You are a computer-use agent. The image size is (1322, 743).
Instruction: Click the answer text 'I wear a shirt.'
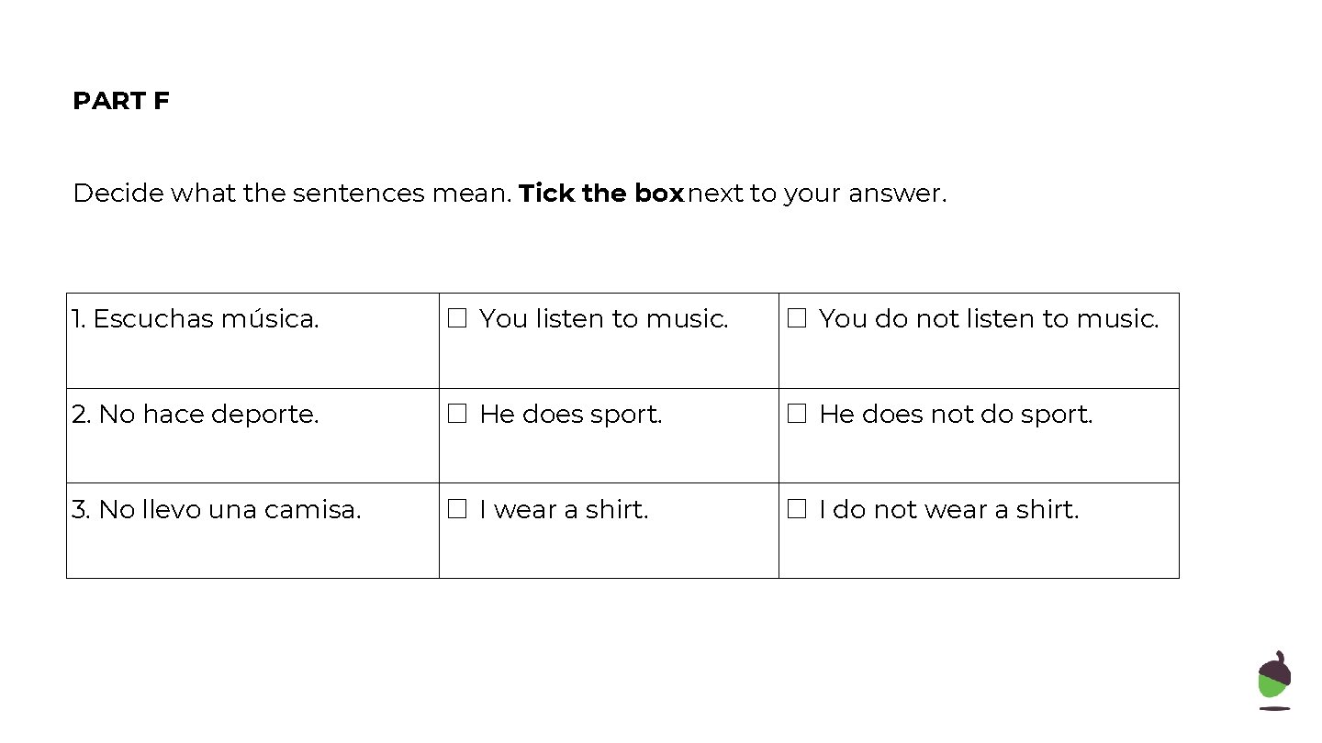tap(564, 510)
